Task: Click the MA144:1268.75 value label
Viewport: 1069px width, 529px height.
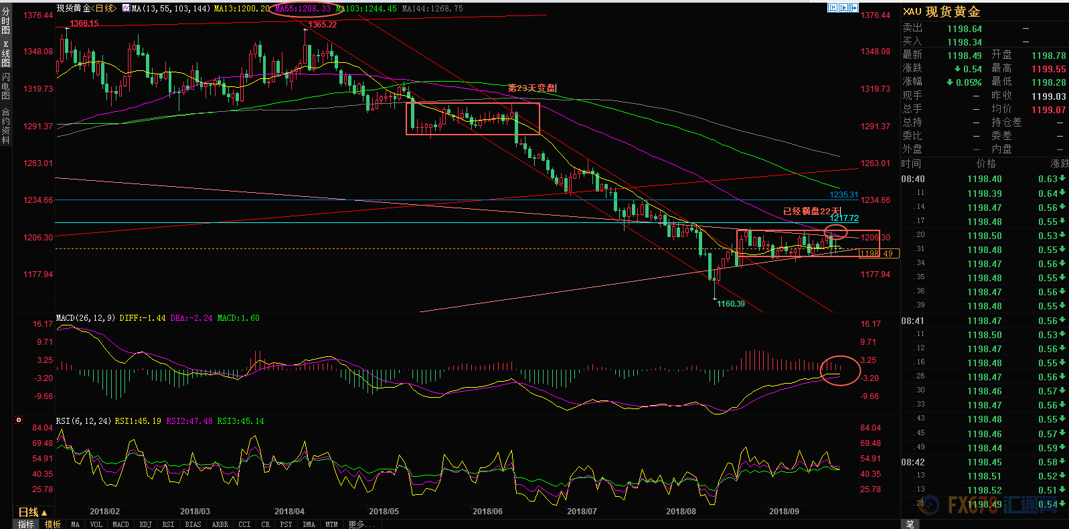Action: click(x=432, y=9)
